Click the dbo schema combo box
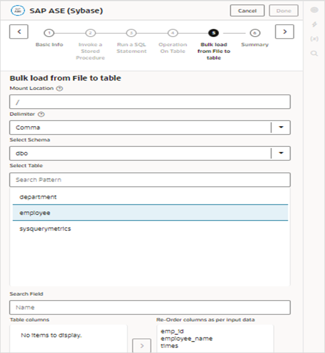This screenshot has width=325, height=353. (x=150, y=153)
